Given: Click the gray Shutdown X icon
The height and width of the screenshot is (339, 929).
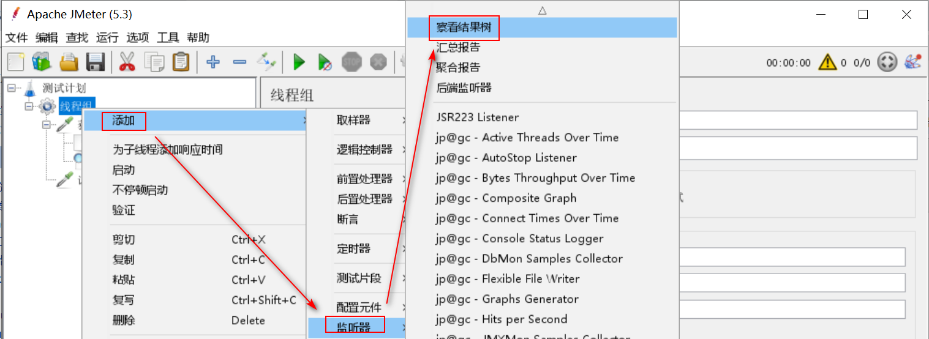Looking at the screenshot, I should 379,62.
